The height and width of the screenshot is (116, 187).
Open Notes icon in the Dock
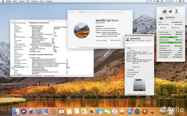click(x=69, y=111)
